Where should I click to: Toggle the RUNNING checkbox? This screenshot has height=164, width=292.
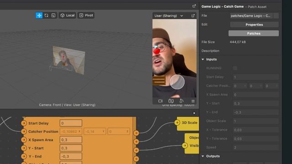[235, 68]
